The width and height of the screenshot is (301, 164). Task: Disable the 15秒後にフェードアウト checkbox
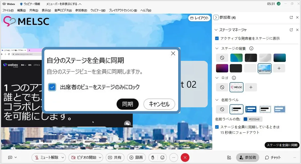coord(217,127)
